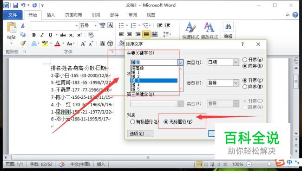This screenshot has width=302, height=171.
Task: Switch to 邮件 Mailings tab
Action: click(x=114, y=15)
